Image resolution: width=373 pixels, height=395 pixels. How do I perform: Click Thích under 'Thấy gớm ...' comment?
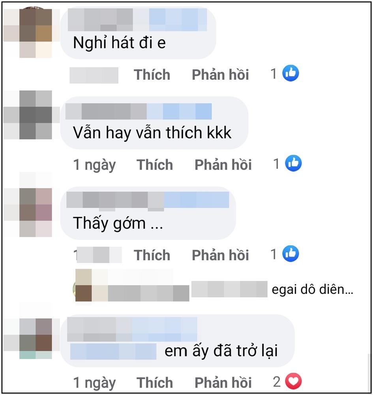click(152, 255)
